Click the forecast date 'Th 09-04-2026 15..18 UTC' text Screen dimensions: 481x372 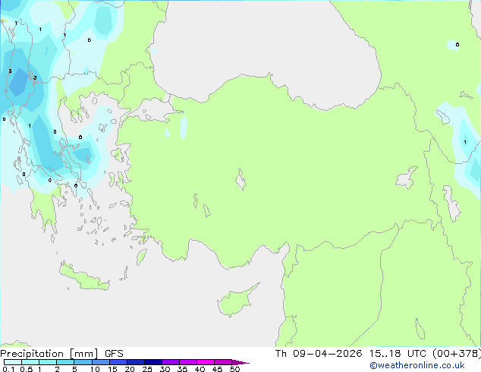tap(351, 354)
